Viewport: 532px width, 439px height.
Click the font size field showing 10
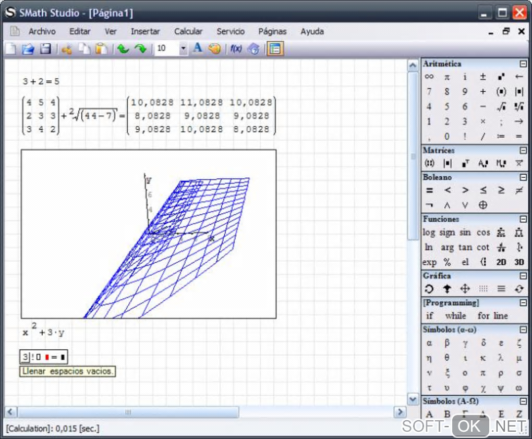click(167, 49)
